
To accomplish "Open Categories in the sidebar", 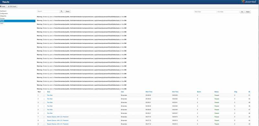I will [x=3, y=16].
